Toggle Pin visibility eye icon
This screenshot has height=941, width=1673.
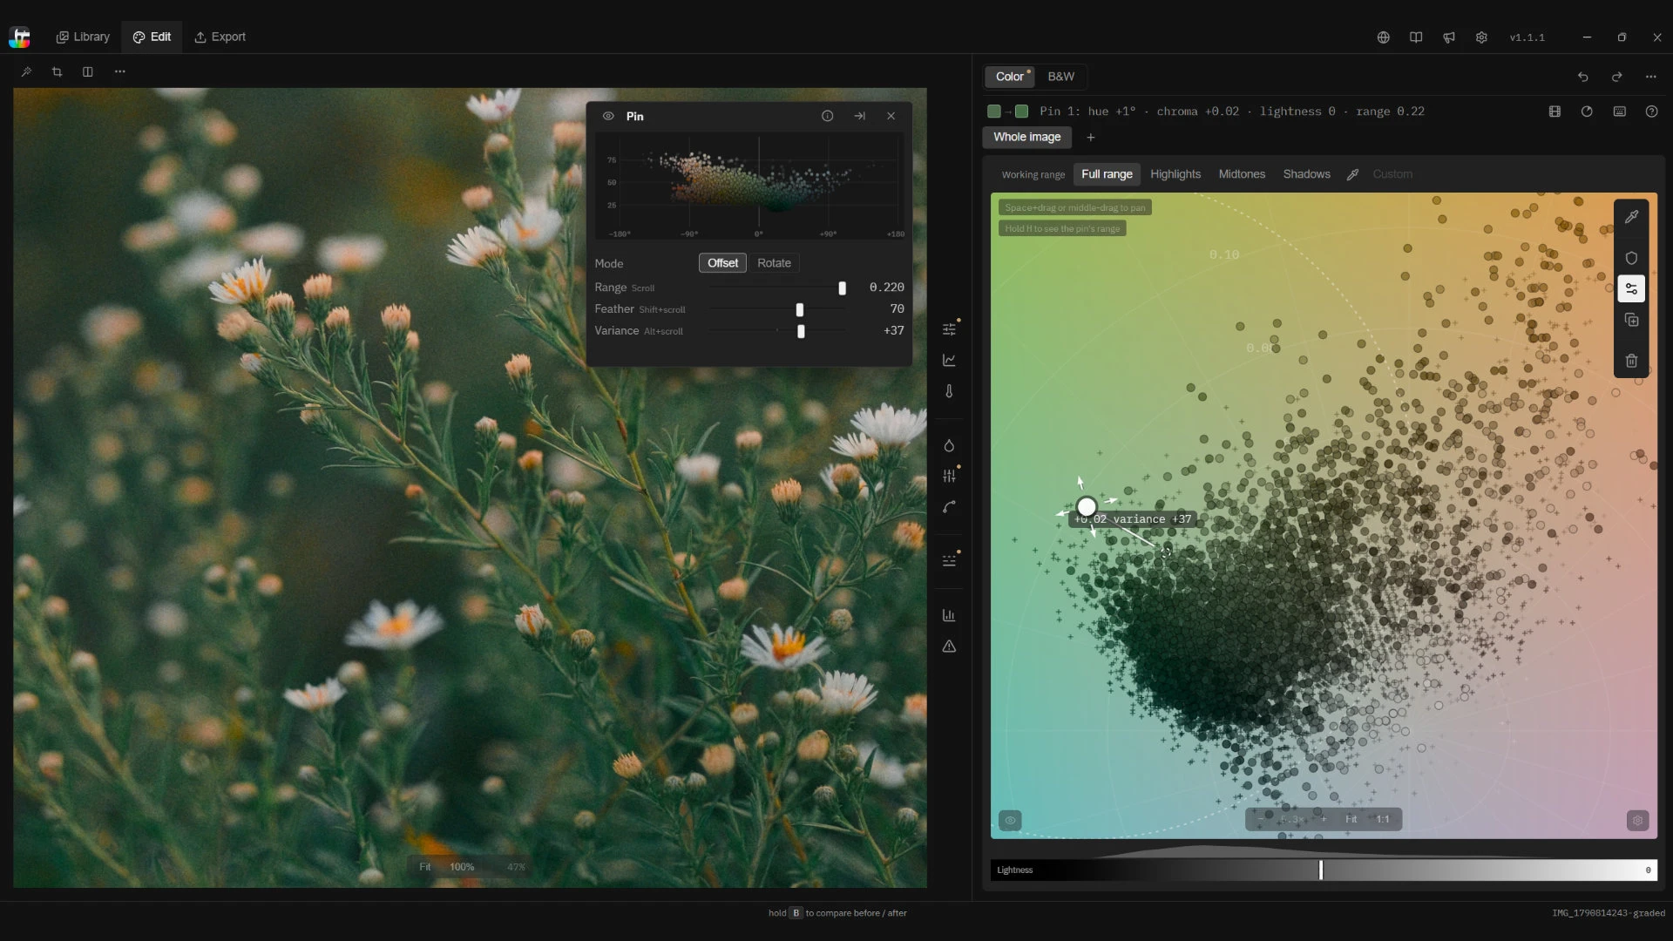(608, 116)
